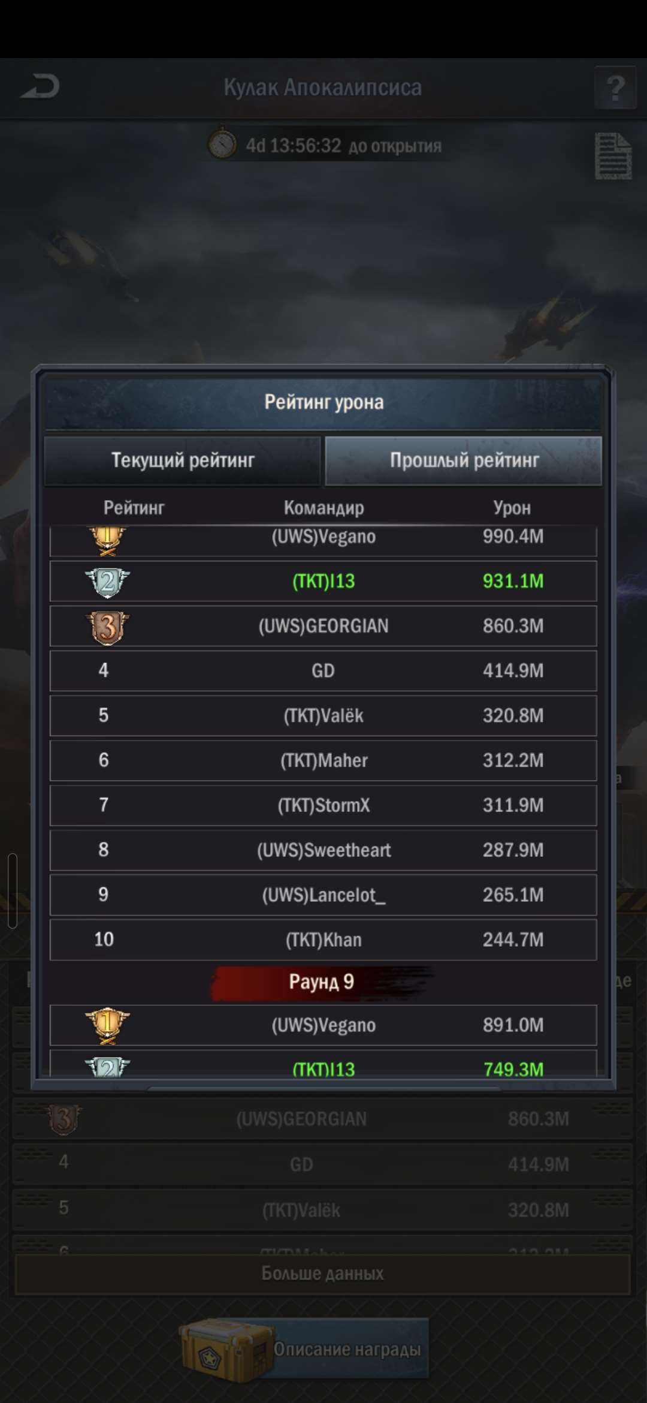
Task: Tap gold rank 1 badge under Раунд 9
Action: click(x=107, y=1025)
